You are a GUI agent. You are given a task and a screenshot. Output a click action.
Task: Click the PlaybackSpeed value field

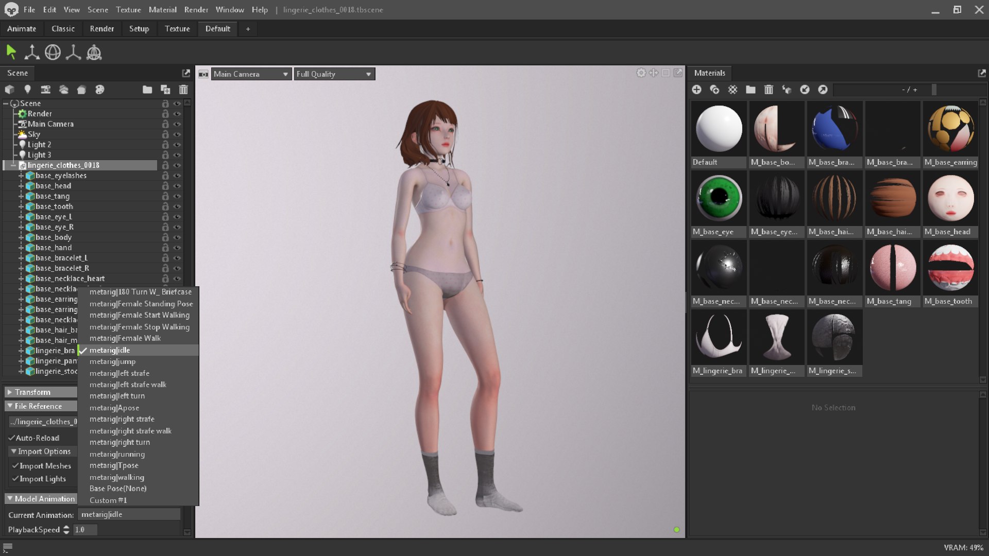point(85,530)
